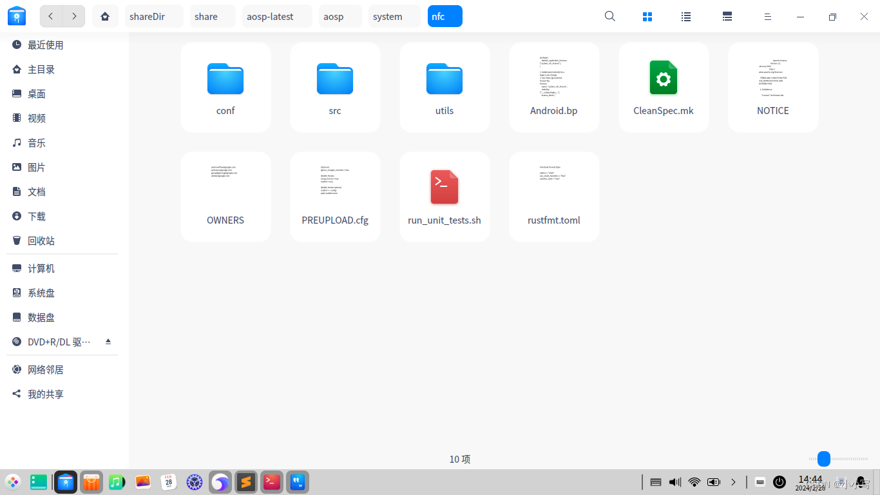Open the volume control in system tray
Image resolution: width=880 pixels, height=495 pixels.
[674, 481]
